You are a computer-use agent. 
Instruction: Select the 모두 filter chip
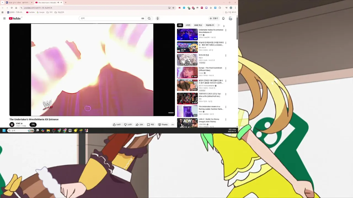180,25
